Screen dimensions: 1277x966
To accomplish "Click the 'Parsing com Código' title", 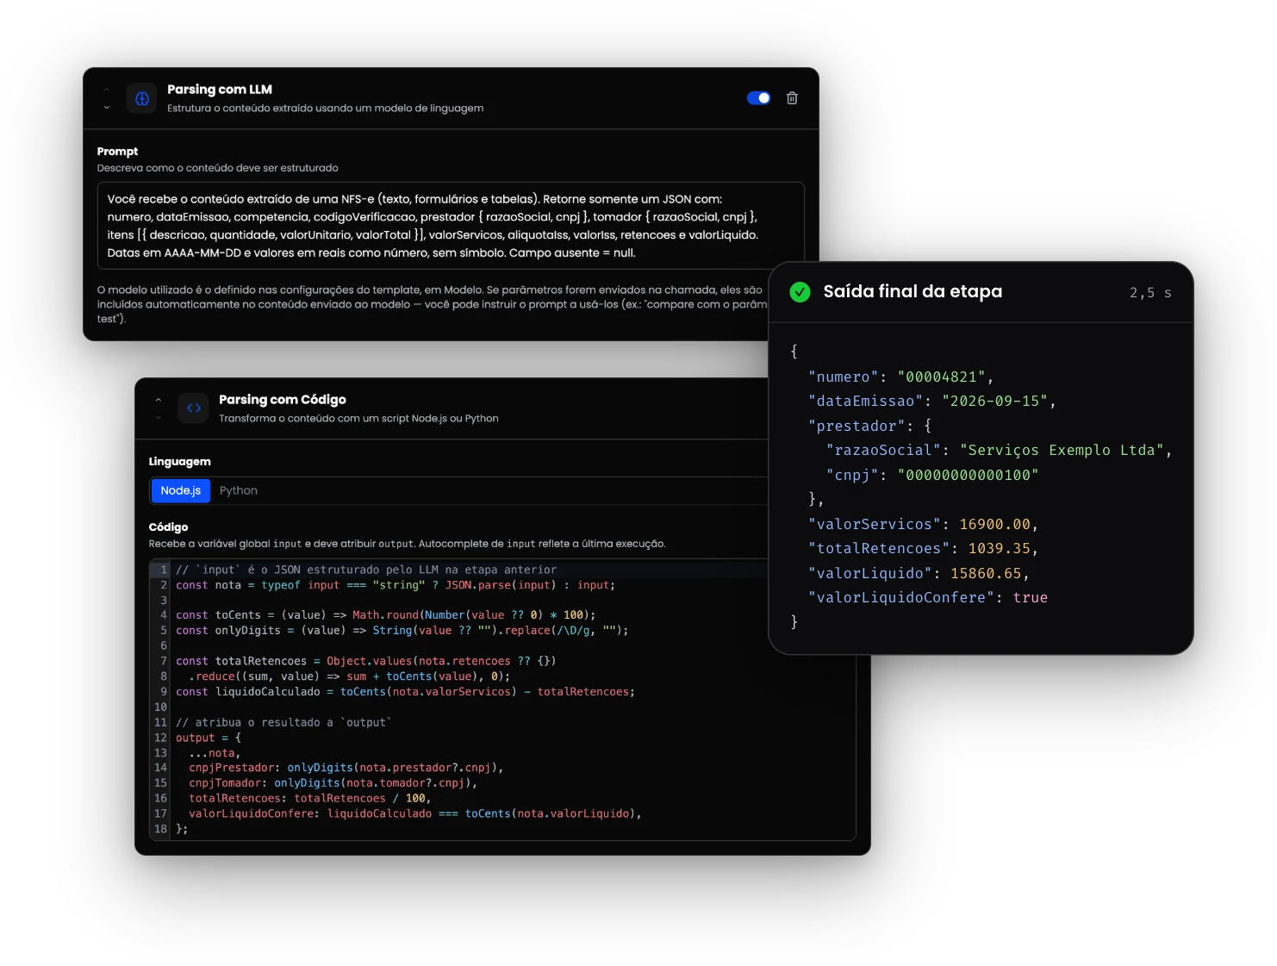I will pos(283,400).
